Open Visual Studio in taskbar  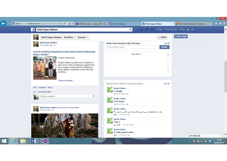pyautogui.click(x=44, y=141)
